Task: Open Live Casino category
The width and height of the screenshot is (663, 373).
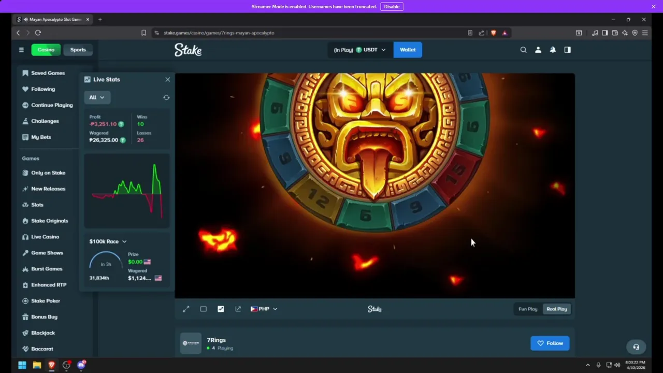Action: 45,237
